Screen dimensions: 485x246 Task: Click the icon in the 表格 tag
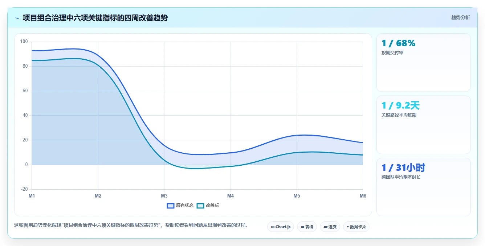[302, 227]
